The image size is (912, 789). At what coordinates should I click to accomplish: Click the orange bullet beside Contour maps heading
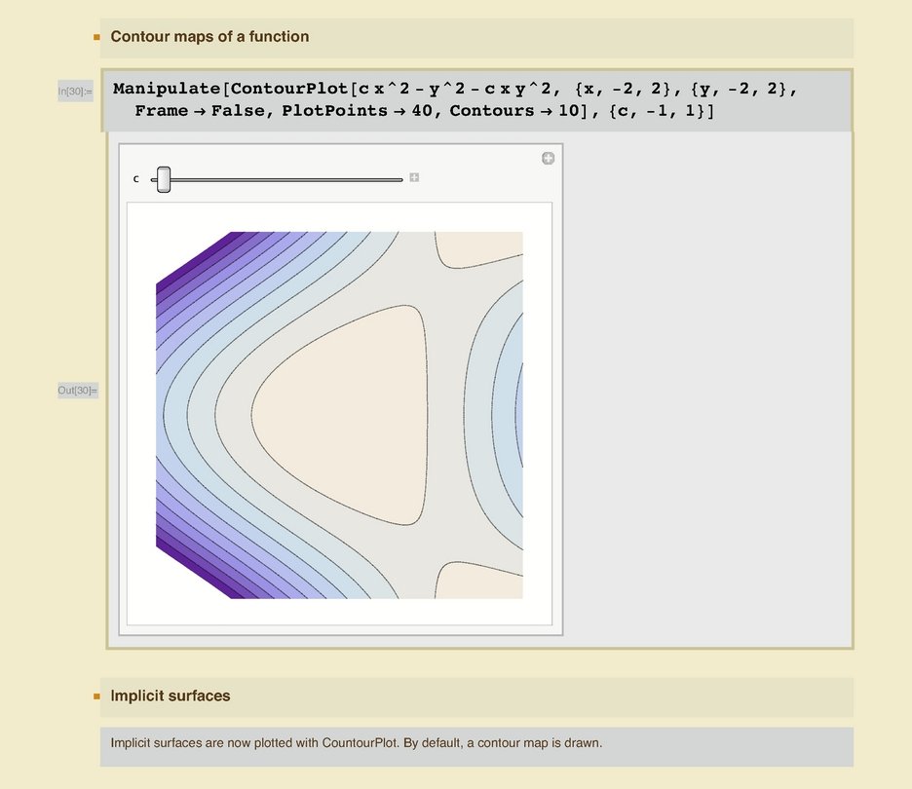pyautogui.click(x=96, y=37)
